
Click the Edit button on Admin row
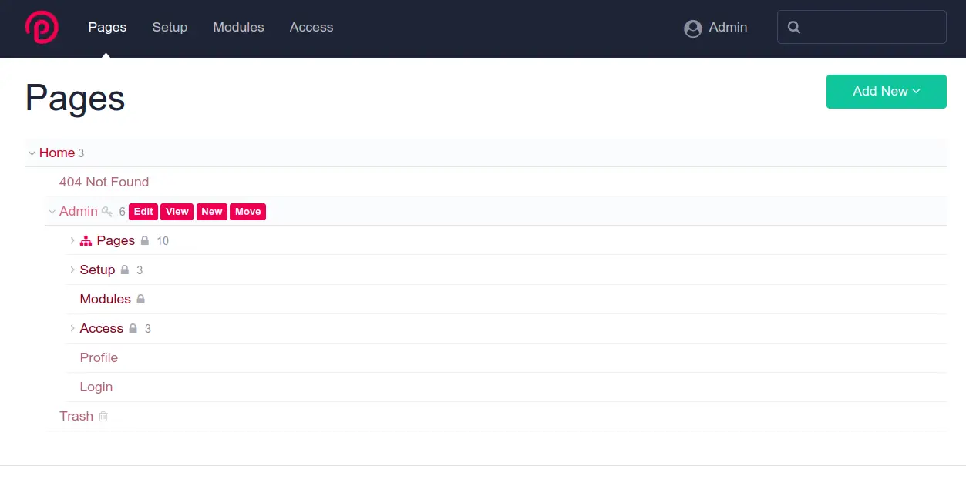coord(143,212)
